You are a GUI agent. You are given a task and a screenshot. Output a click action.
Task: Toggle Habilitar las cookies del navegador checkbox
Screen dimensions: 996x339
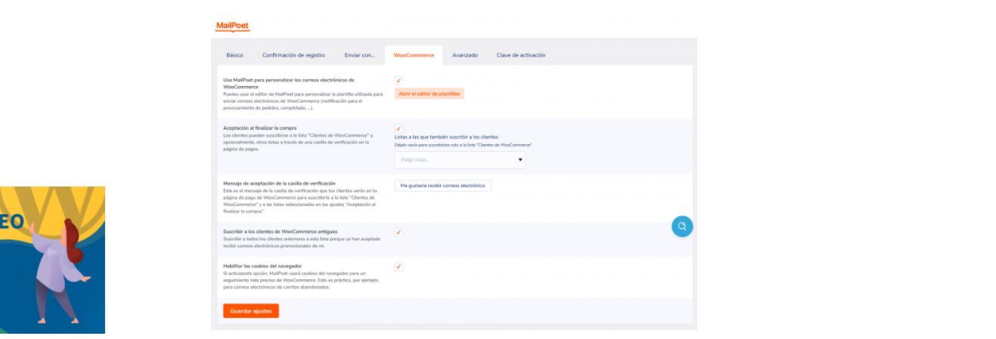point(399,267)
